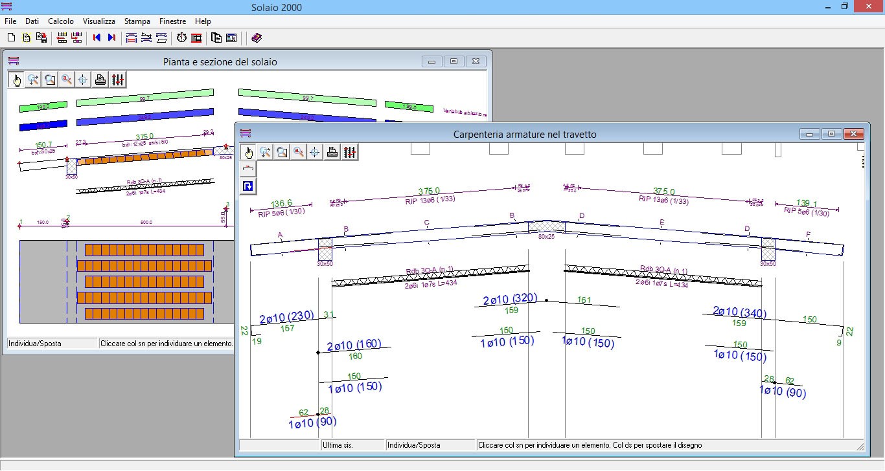This screenshot has height=471, width=885.
Task: Click the red and gray section icon
Action: [196, 38]
